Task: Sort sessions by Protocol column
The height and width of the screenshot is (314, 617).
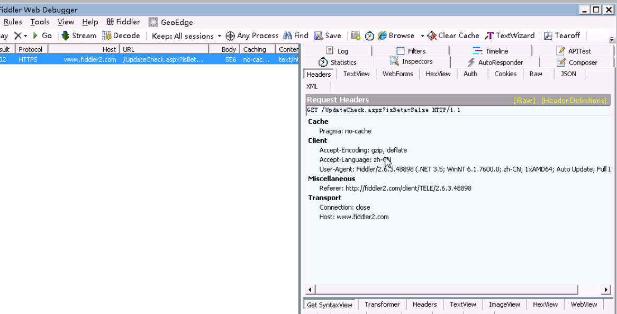Action: (31, 49)
